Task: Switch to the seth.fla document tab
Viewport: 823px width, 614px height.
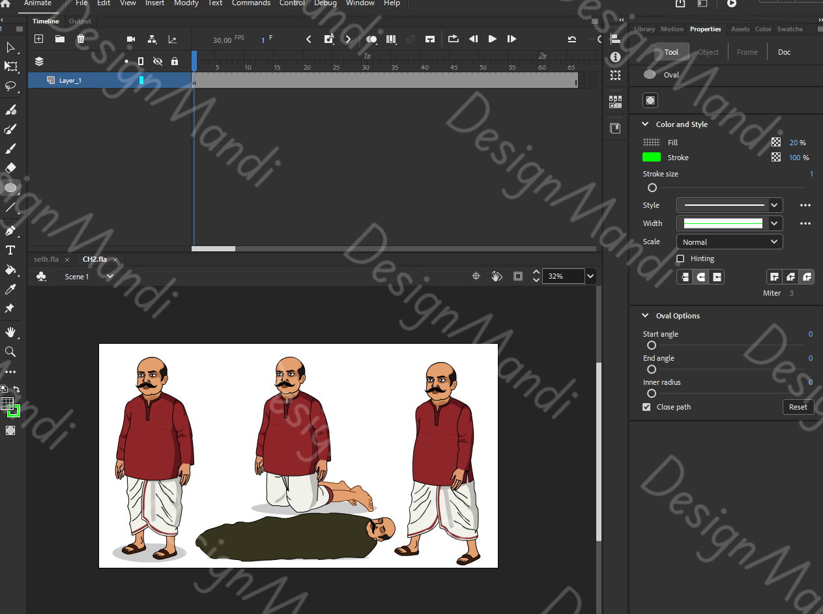Action: (46, 258)
